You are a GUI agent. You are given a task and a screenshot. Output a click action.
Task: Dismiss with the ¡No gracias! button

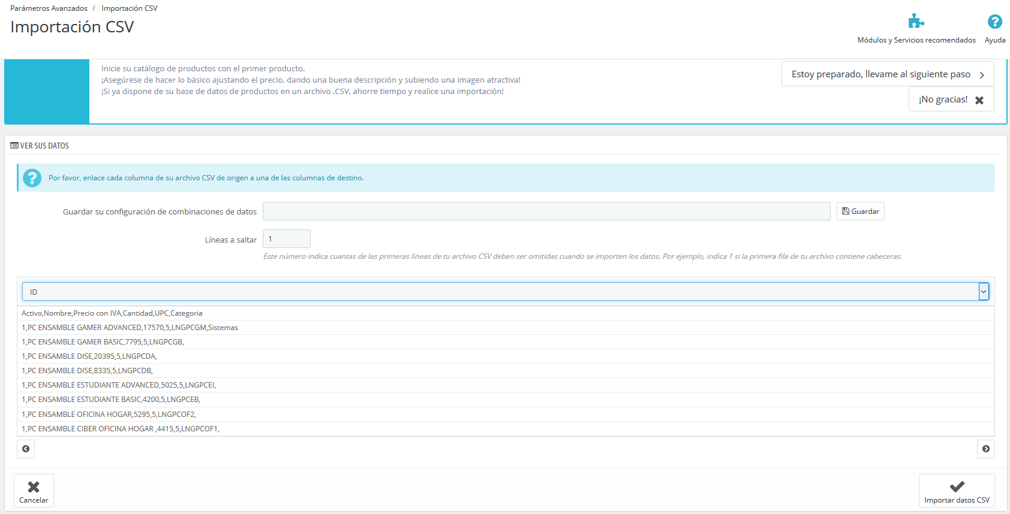click(951, 99)
